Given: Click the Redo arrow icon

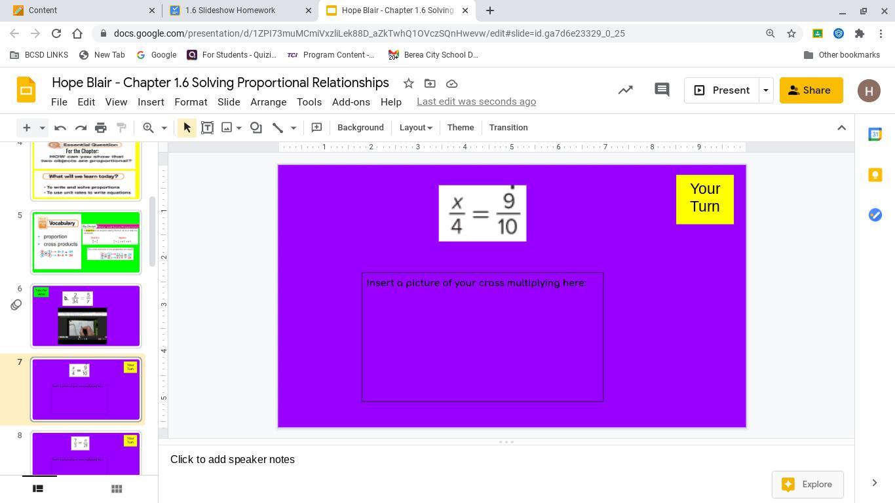Looking at the screenshot, I should (81, 128).
